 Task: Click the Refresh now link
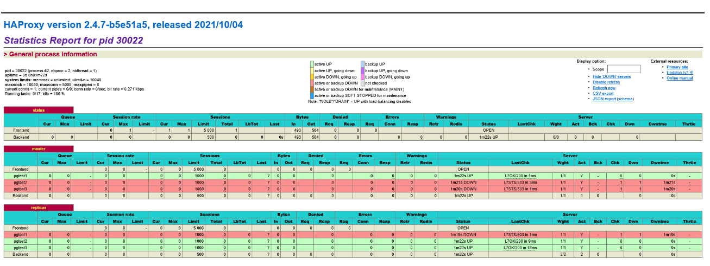(x=604, y=88)
